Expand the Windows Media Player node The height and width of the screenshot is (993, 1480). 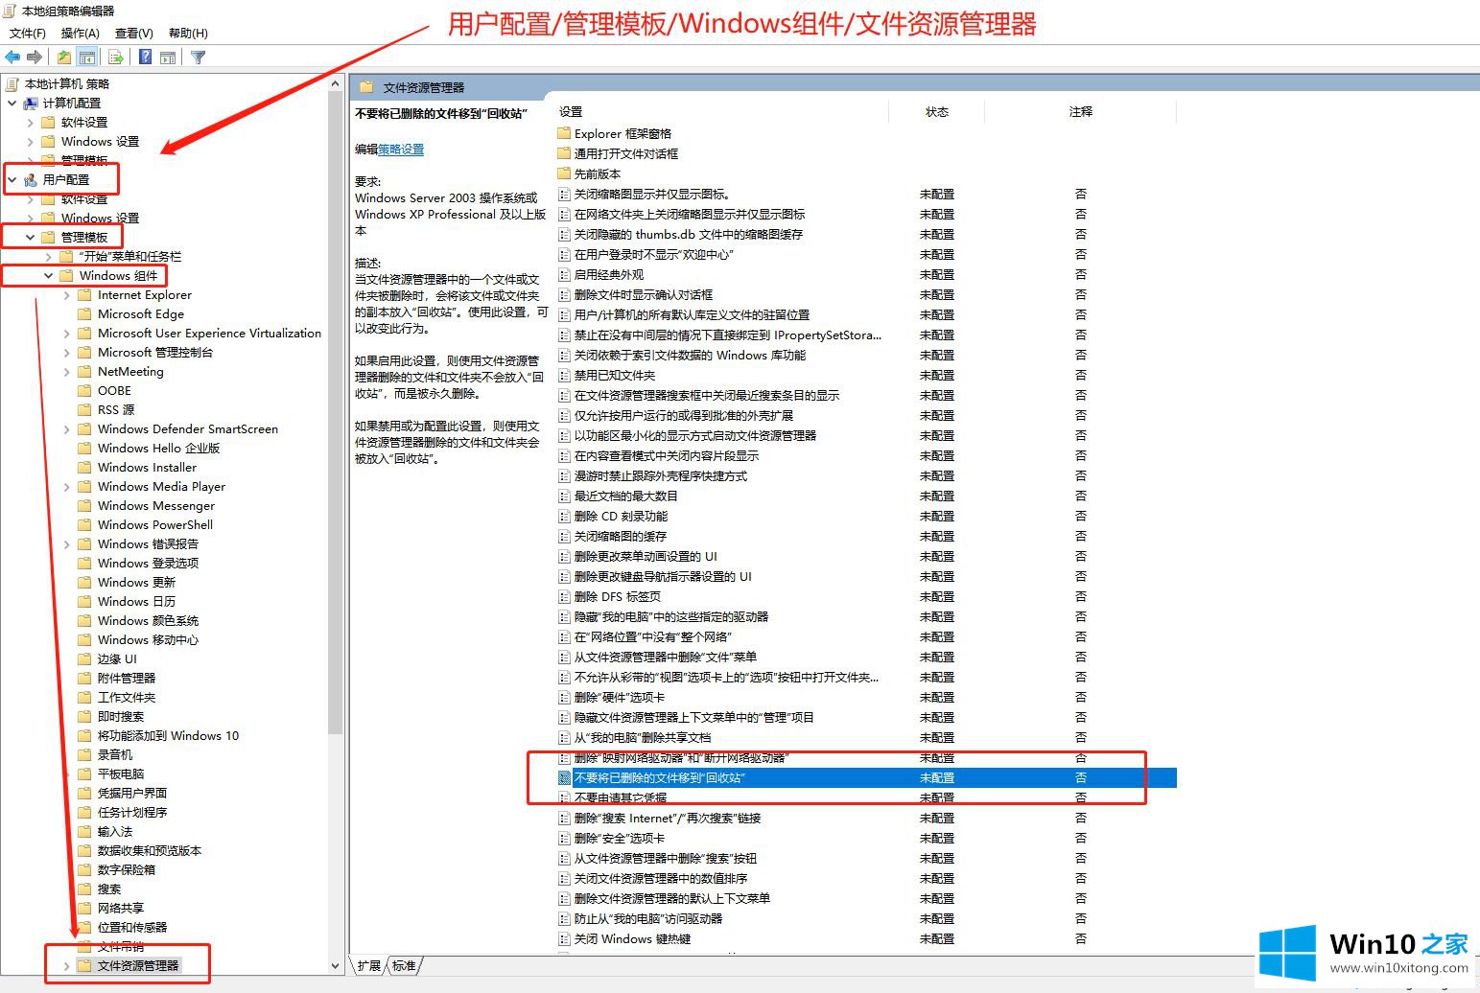pos(66,486)
